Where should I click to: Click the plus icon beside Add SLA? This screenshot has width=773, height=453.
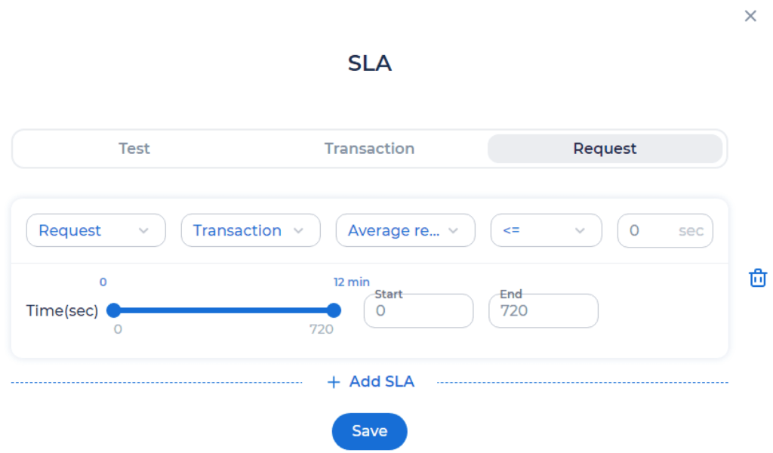click(x=334, y=382)
